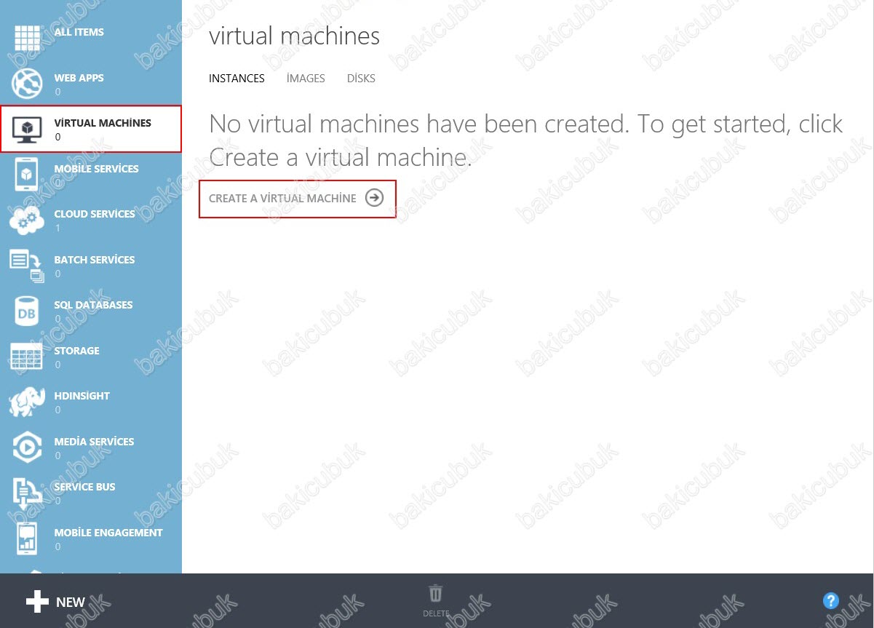
Task: Select the ALL ITEMS sidebar label
Action: point(79,32)
